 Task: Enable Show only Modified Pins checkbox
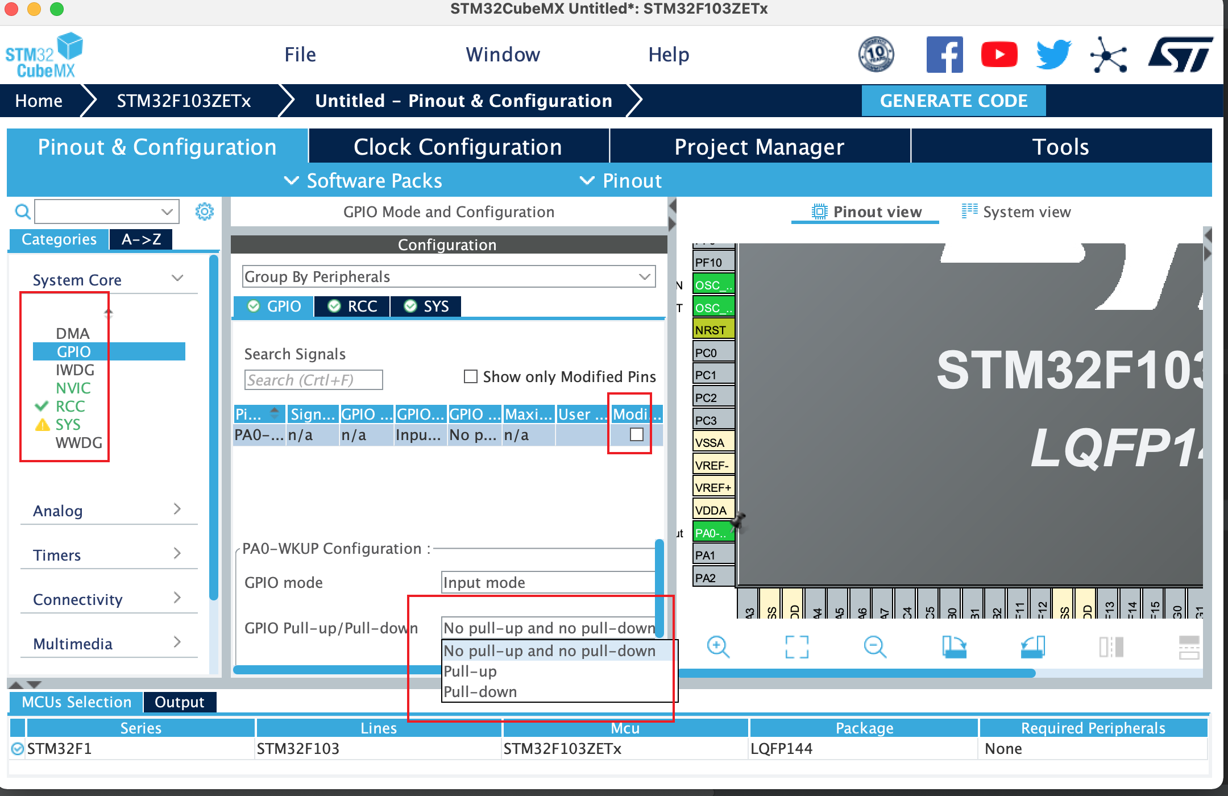click(x=471, y=377)
